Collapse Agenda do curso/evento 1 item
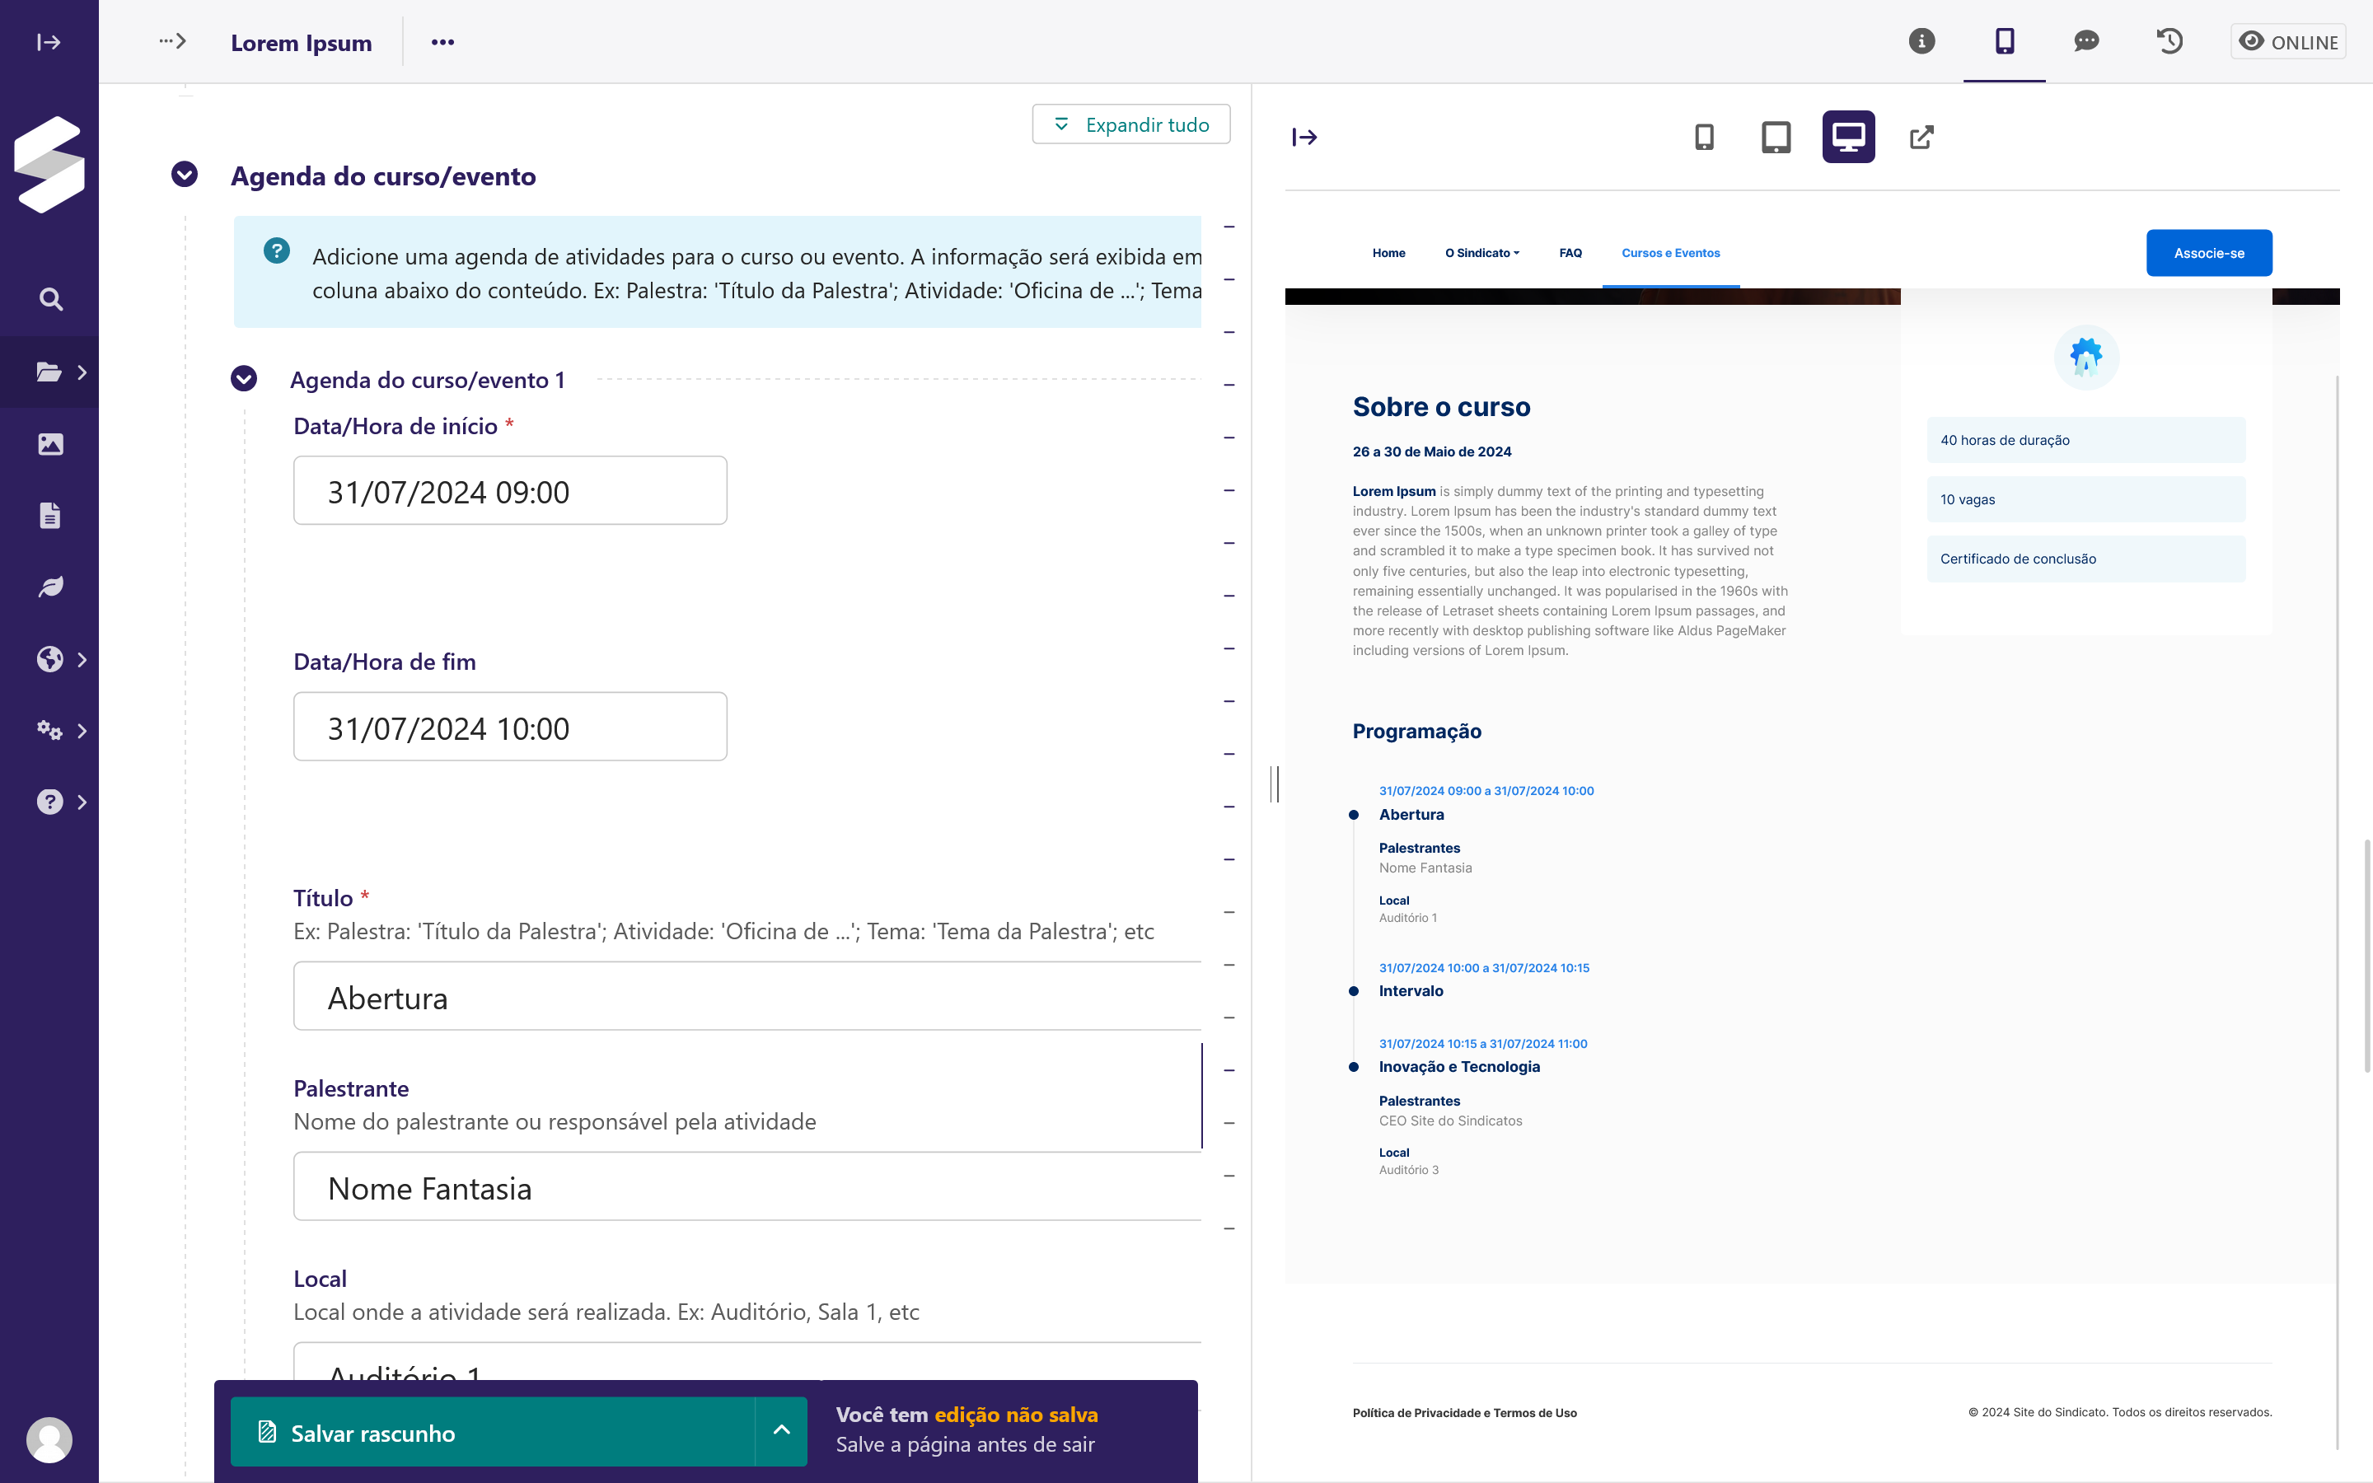Image resolution: width=2373 pixels, height=1483 pixels. coord(244,379)
